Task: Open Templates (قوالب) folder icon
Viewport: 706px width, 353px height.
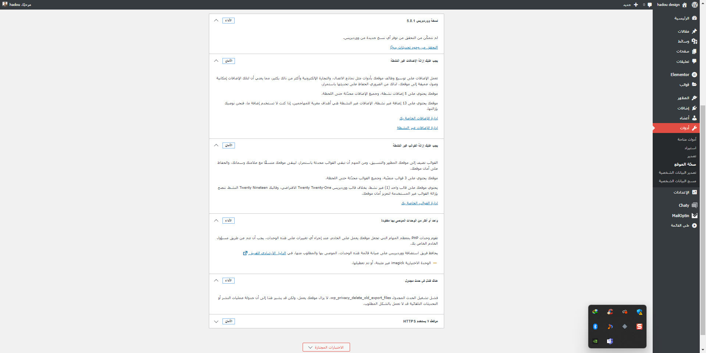Action: pyautogui.click(x=694, y=84)
